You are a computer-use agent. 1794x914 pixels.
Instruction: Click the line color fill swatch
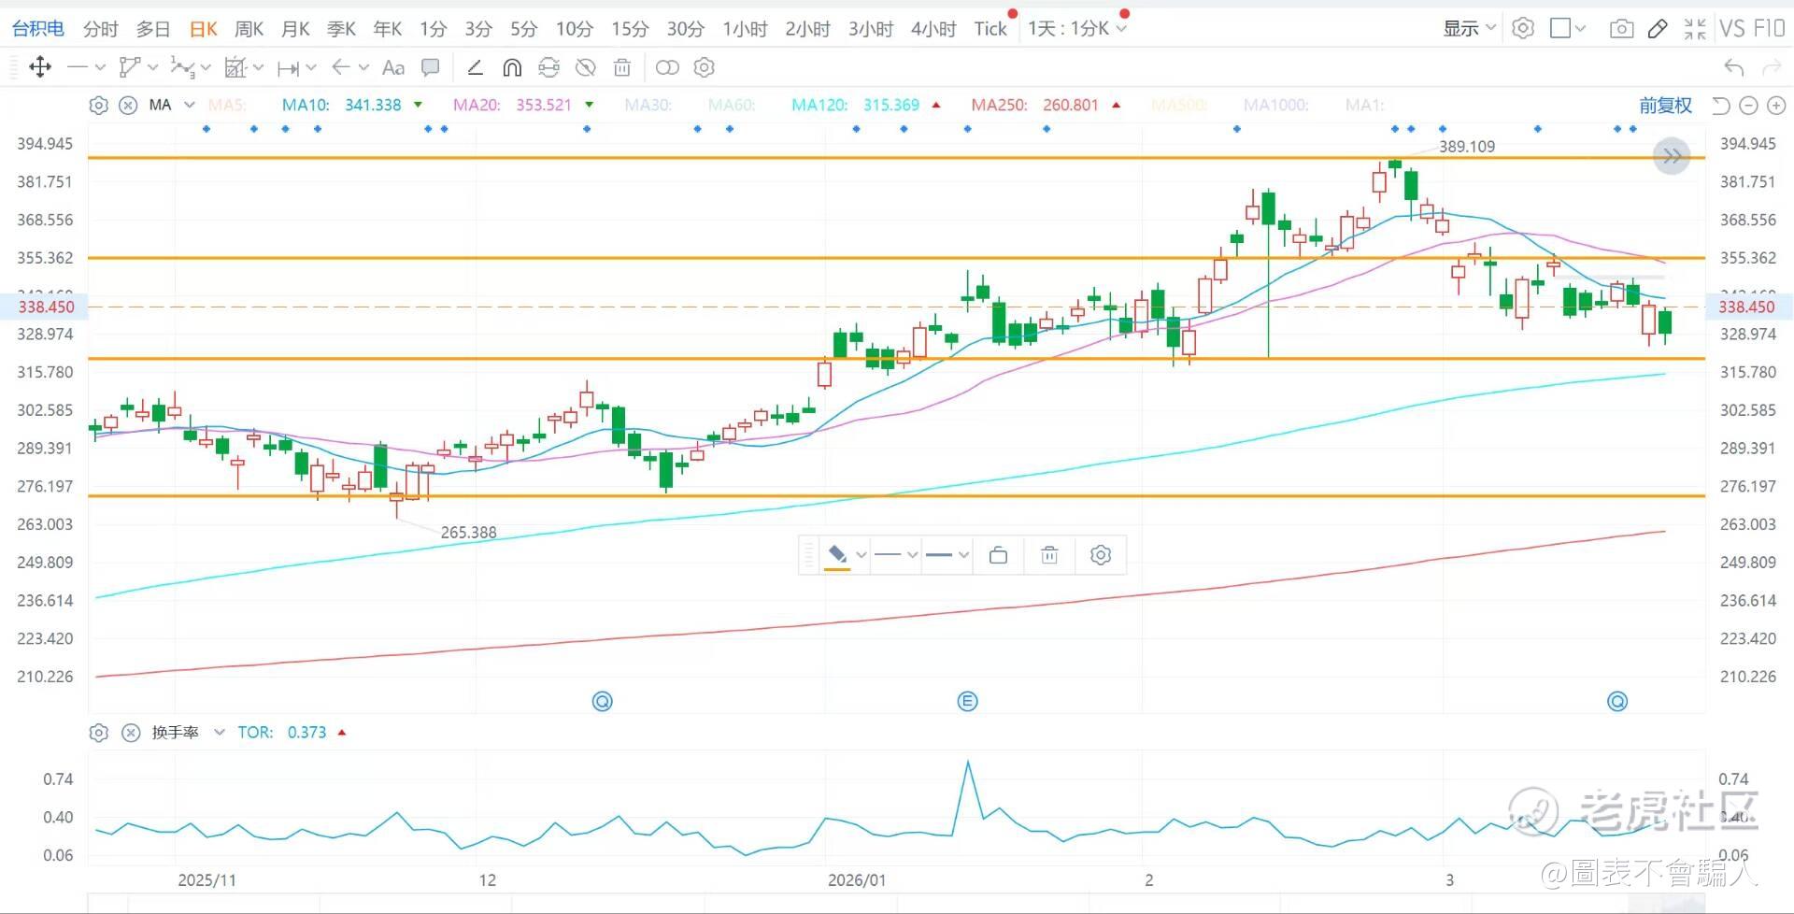(837, 556)
